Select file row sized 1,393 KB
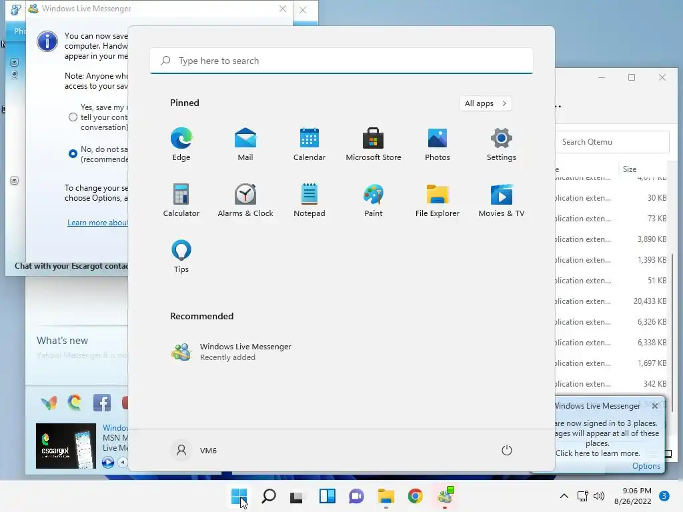Image resolution: width=683 pixels, height=512 pixels. [611, 260]
